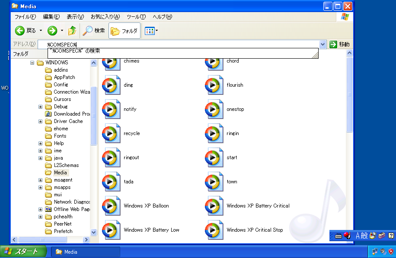
Task: Select Windows XP Battery Critical icon
Action: pos(214,206)
